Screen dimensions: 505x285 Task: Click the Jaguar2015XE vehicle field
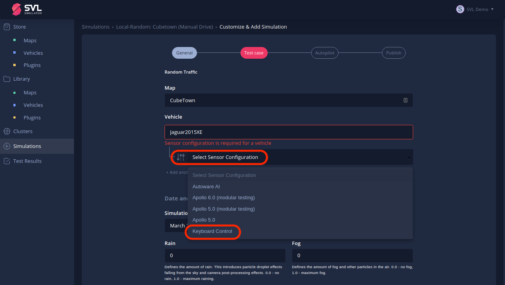click(289, 132)
